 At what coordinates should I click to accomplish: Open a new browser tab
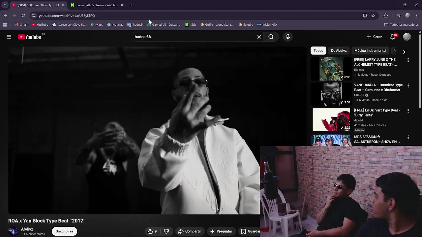131,5
